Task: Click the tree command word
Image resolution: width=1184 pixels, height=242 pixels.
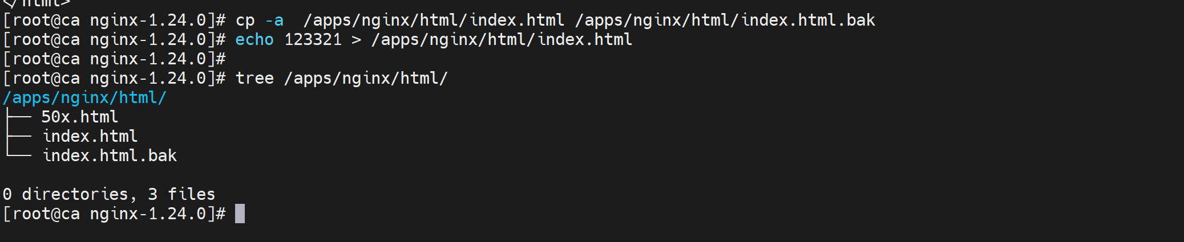Action: click(254, 78)
